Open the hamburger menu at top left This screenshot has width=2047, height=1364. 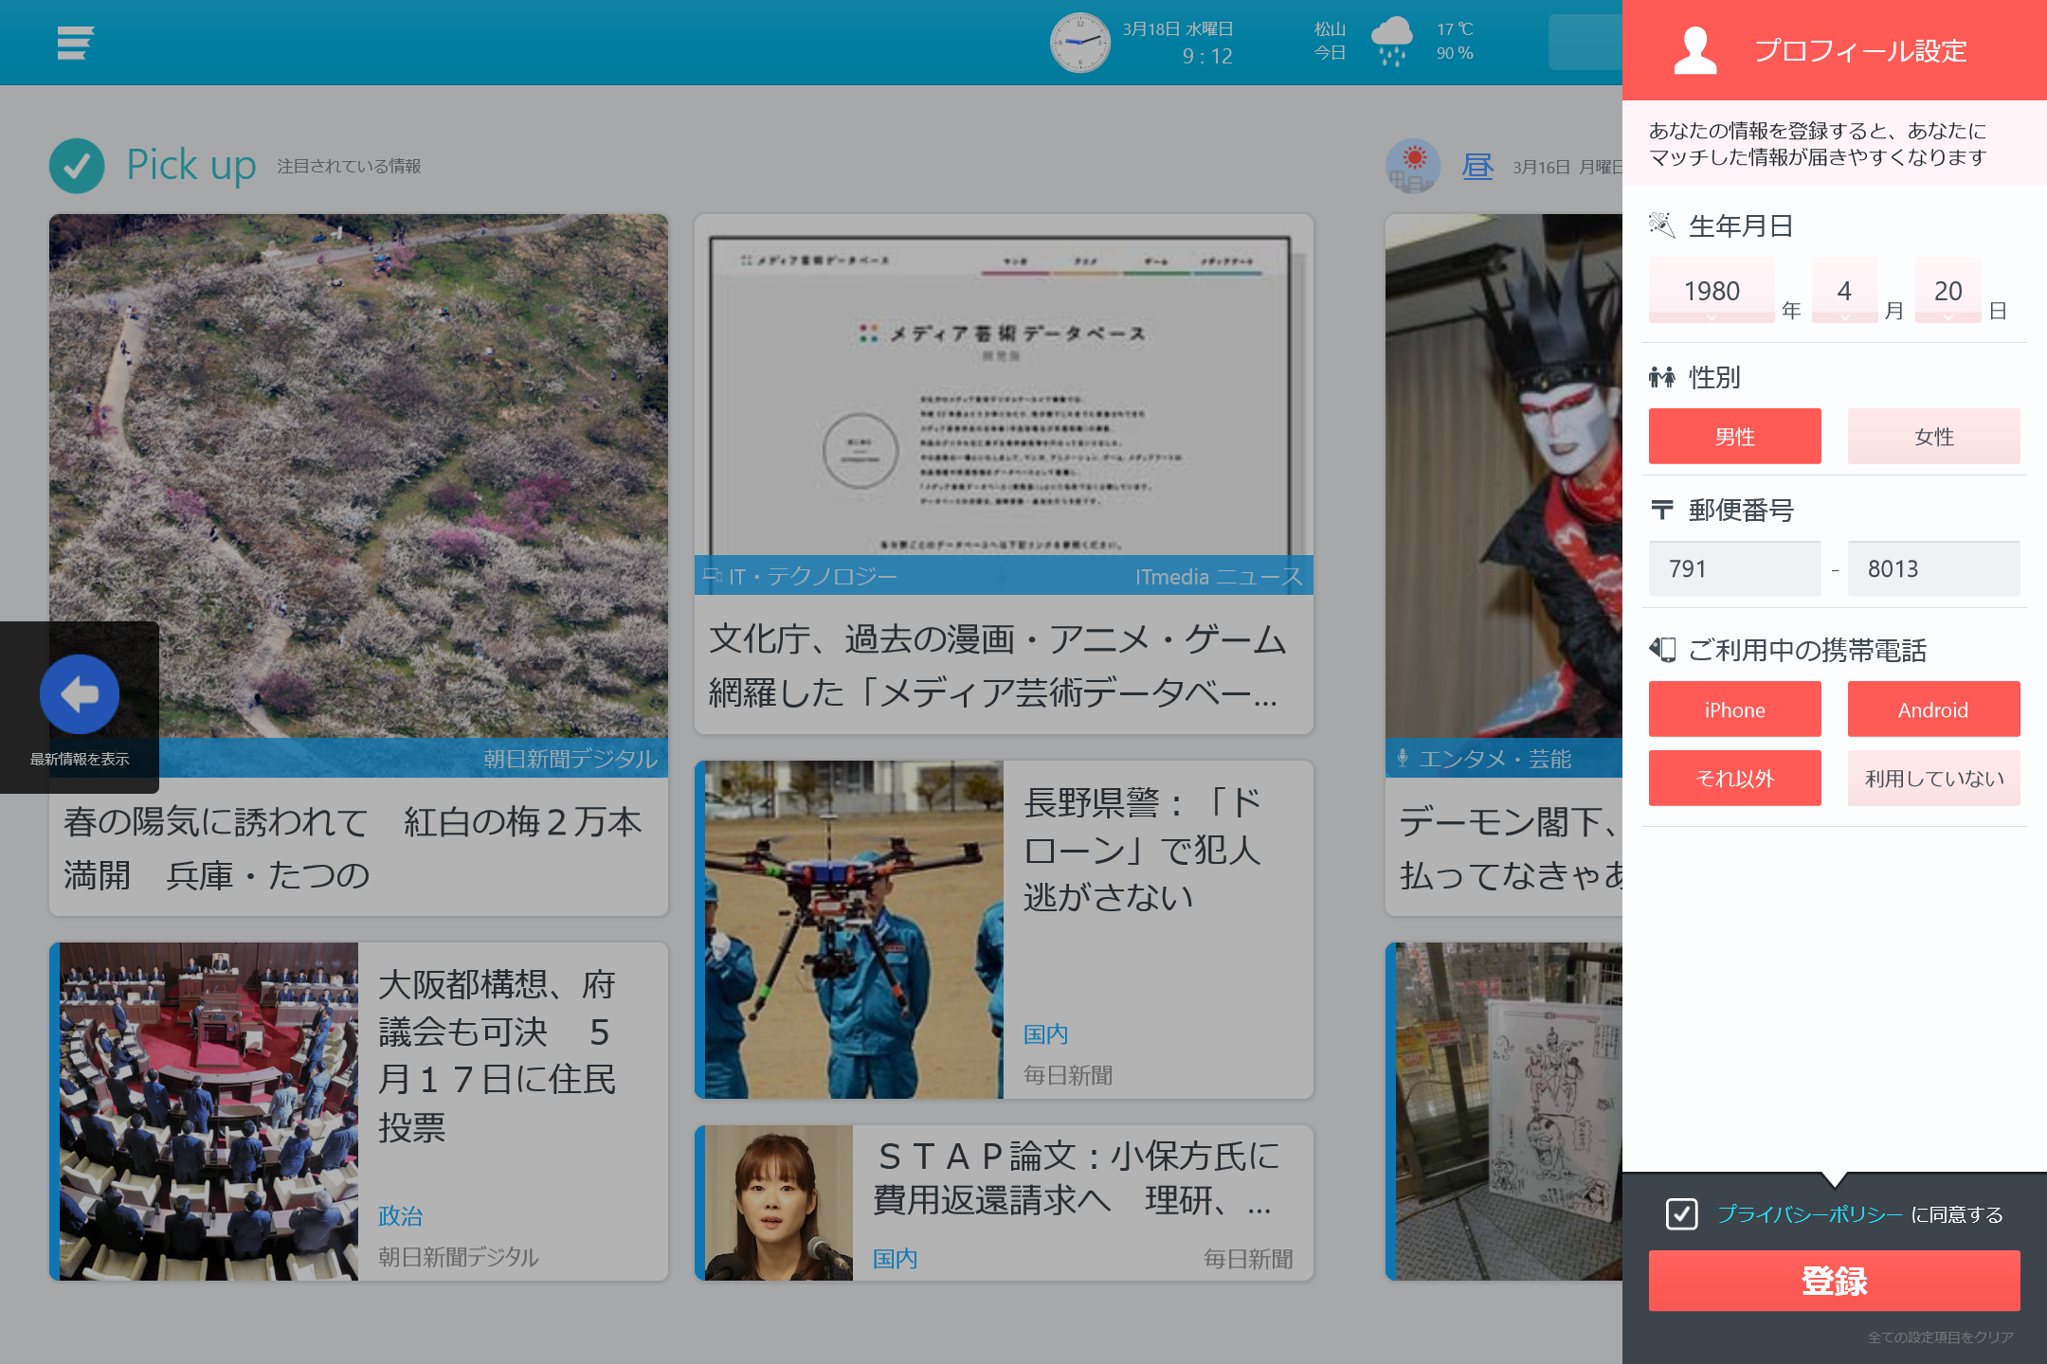click(75, 43)
